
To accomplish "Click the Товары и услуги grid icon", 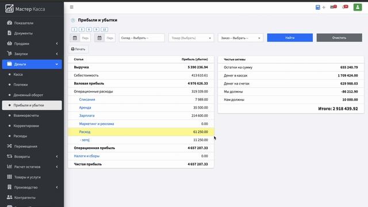I will coord(9,177).
